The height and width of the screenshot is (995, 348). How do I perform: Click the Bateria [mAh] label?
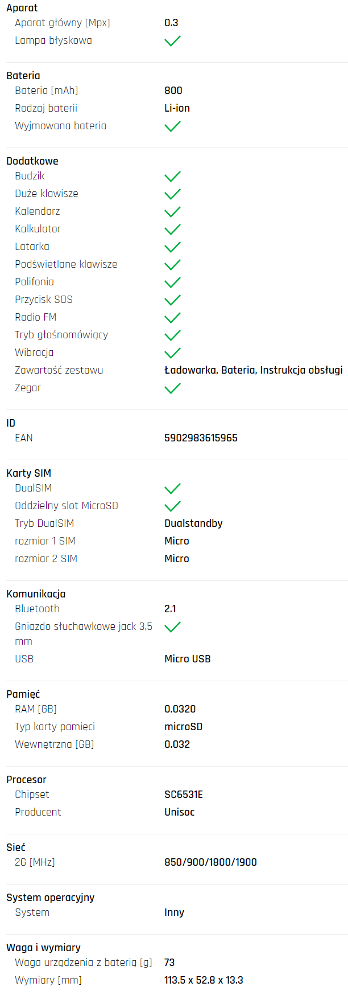[47, 91]
